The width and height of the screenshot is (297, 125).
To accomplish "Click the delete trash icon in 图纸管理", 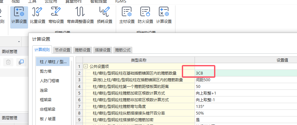I will coord(8,62).
